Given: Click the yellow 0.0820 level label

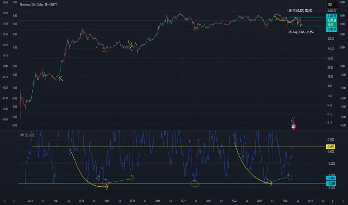Looking at the screenshot, I should click(331, 147).
